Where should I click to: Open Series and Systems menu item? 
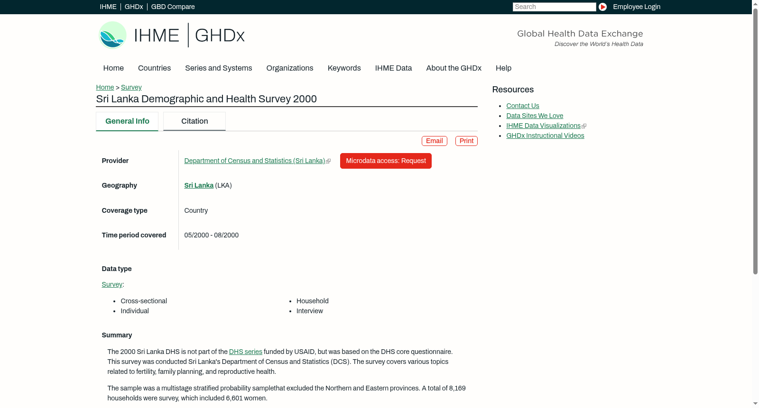(x=219, y=68)
